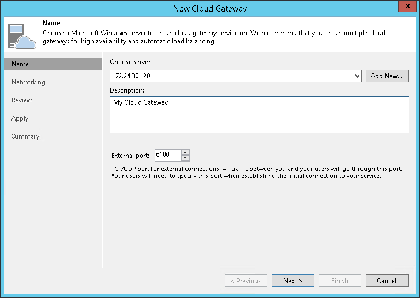Increase external port with up arrow
The image size is (420, 298).
185,152
